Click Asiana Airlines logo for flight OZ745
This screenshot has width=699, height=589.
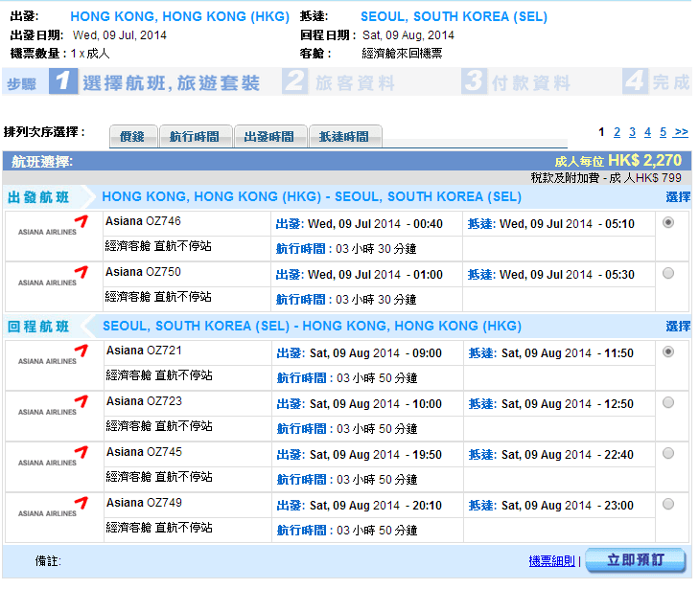click(54, 461)
